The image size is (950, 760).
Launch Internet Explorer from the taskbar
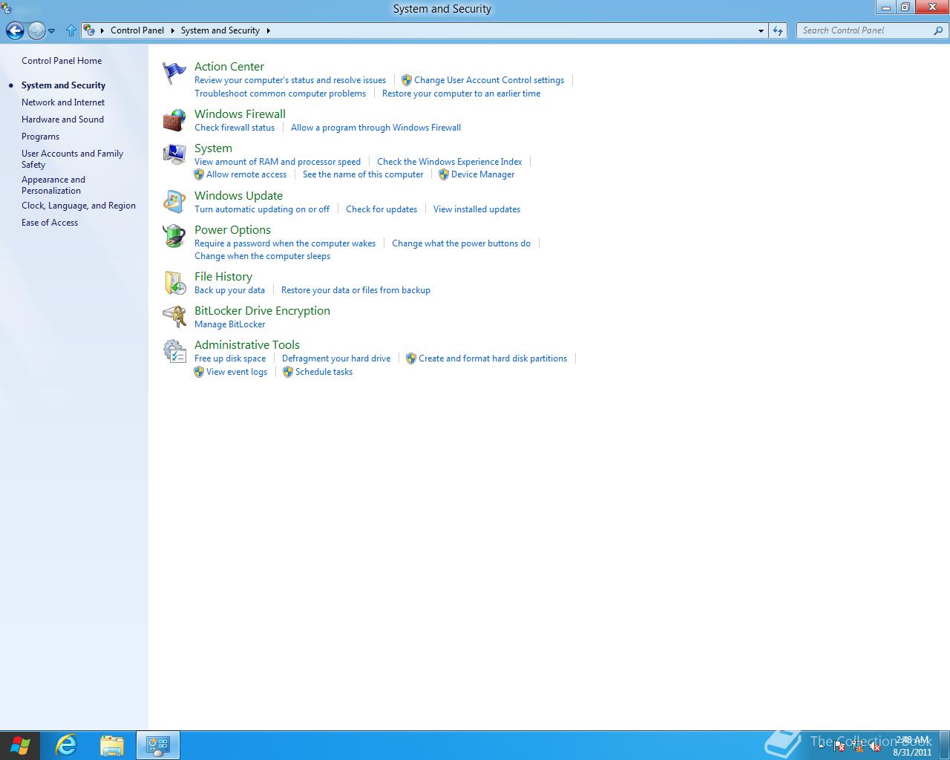pos(67,745)
